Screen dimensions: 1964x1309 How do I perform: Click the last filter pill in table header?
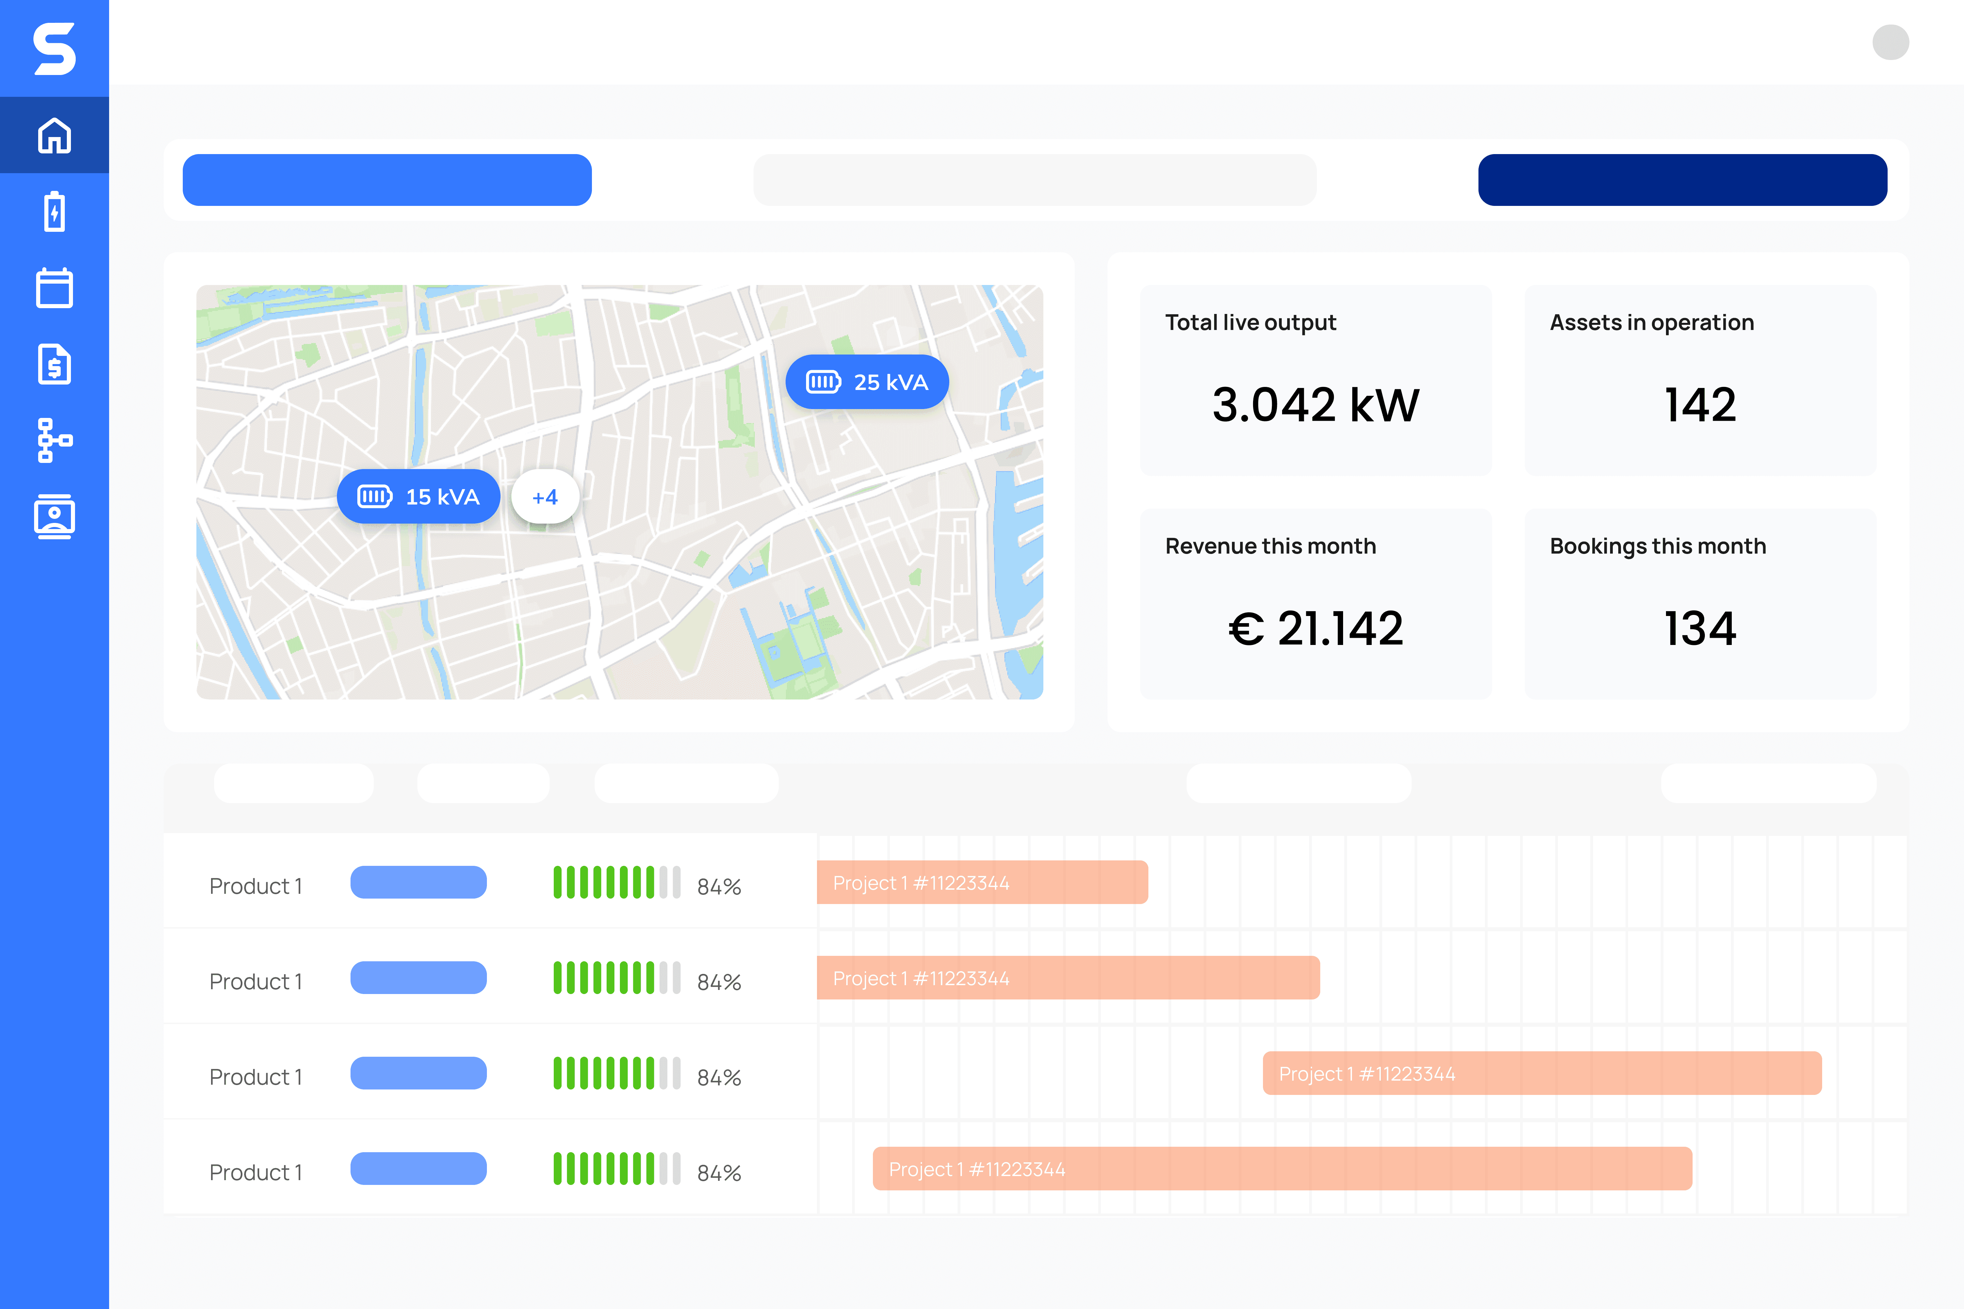pos(1769,783)
